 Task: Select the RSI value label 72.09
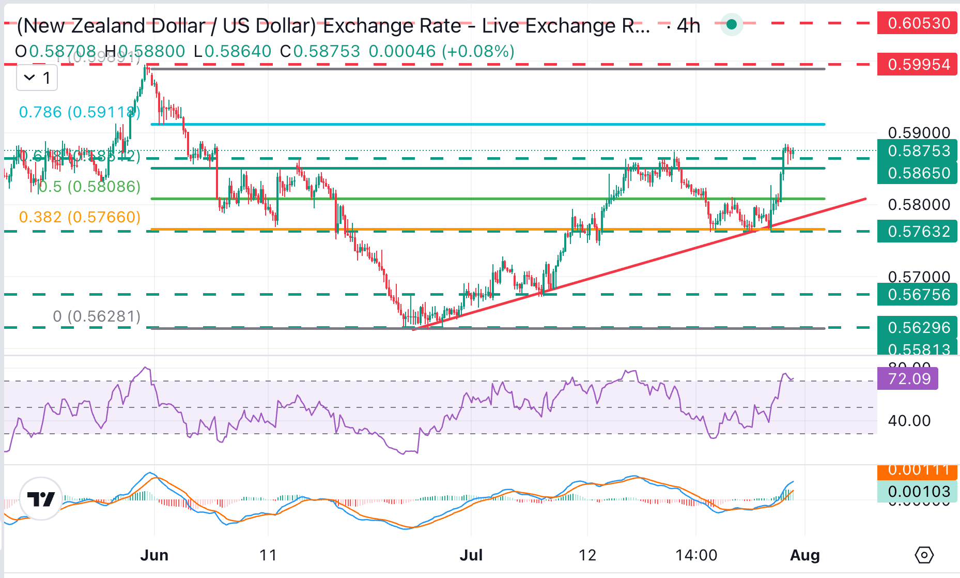click(x=908, y=379)
